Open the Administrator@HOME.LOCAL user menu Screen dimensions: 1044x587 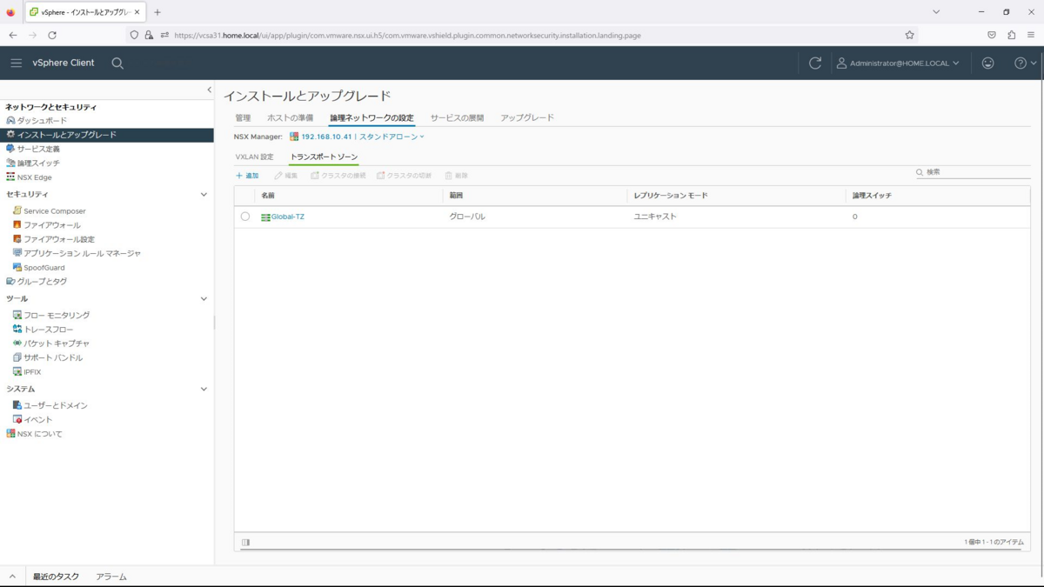pos(898,63)
